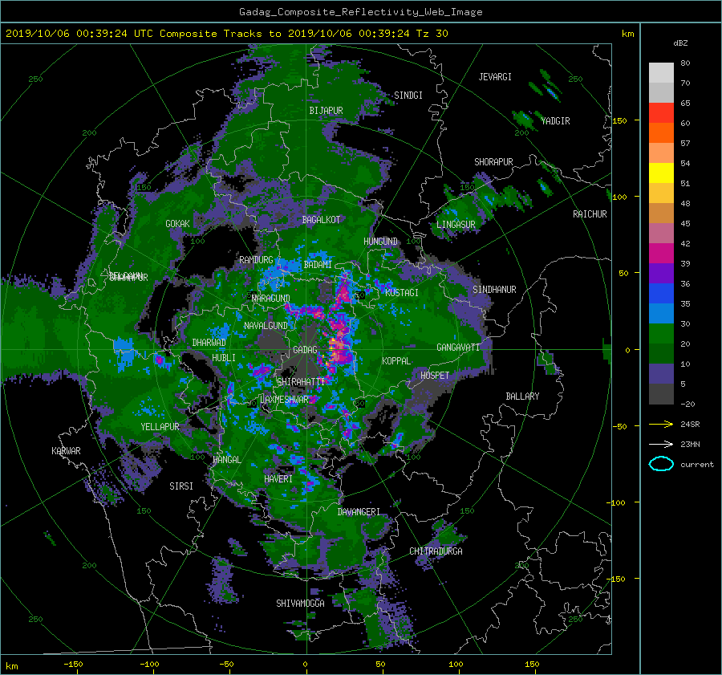
Task: Select the 51 dBZ yellow color swatch
Action: pos(661,173)
